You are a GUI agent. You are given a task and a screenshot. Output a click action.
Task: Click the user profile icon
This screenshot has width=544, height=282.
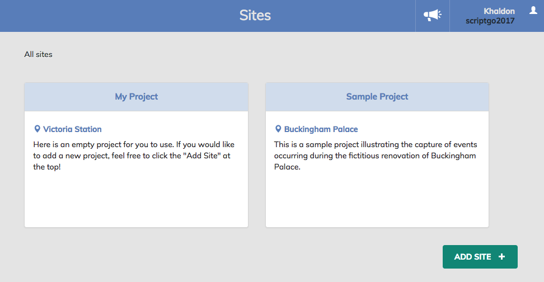[x=533, y=11]
